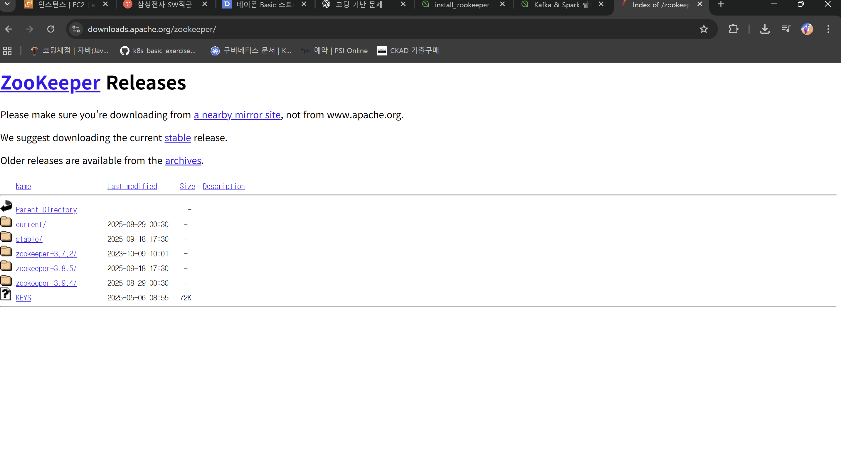The image size is (841, 472).
Task: Switch to the install_zookeeper tab
Action: pos(462,5)
